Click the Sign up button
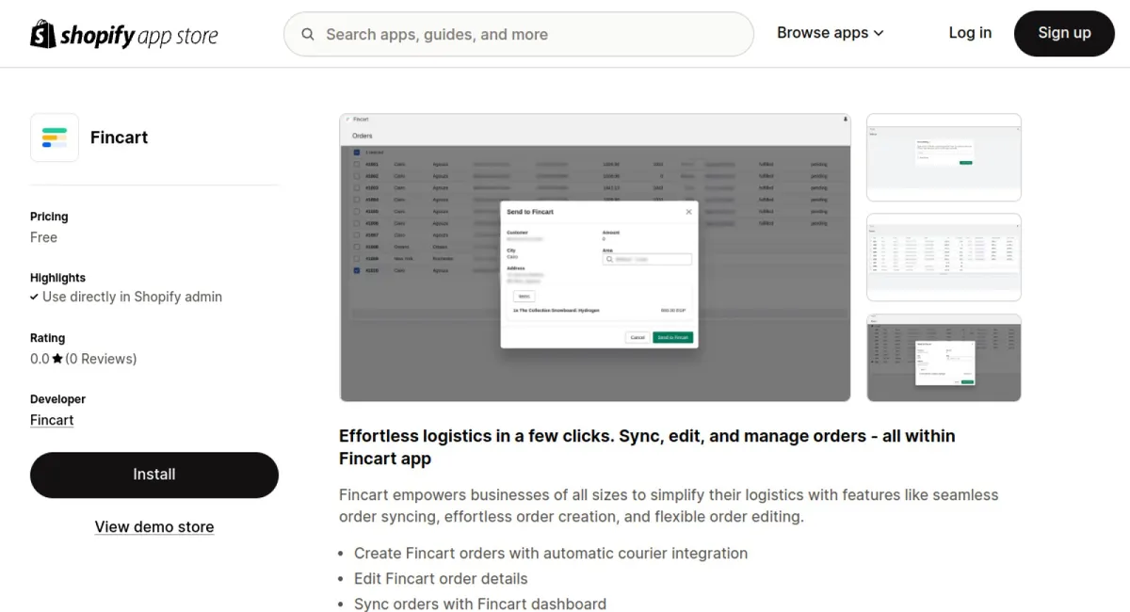Image resolution: width=1130 pixels, height=612 pixels. 1064,34
